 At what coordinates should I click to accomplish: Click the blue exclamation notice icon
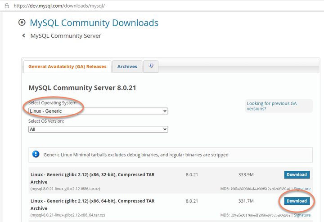[36, 154]
